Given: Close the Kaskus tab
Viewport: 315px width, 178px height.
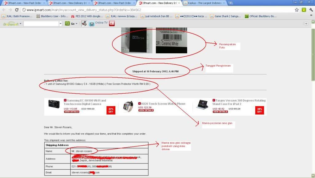Looking at the screenshot, I should pyautogui.click(x=224, y=3).
